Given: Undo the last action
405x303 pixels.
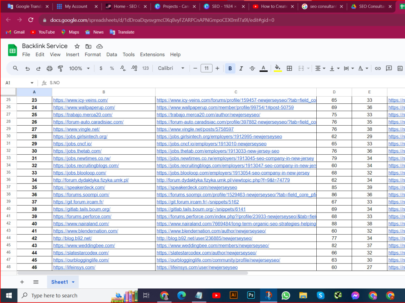Looking at the screenshot, I should pyautogui.click(x=28, y=68).
